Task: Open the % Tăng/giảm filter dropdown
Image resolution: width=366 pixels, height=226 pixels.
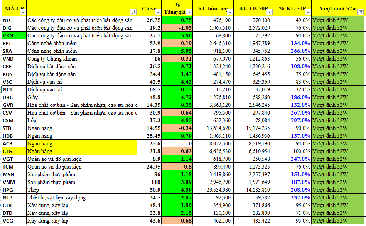Action: (190, 12)
